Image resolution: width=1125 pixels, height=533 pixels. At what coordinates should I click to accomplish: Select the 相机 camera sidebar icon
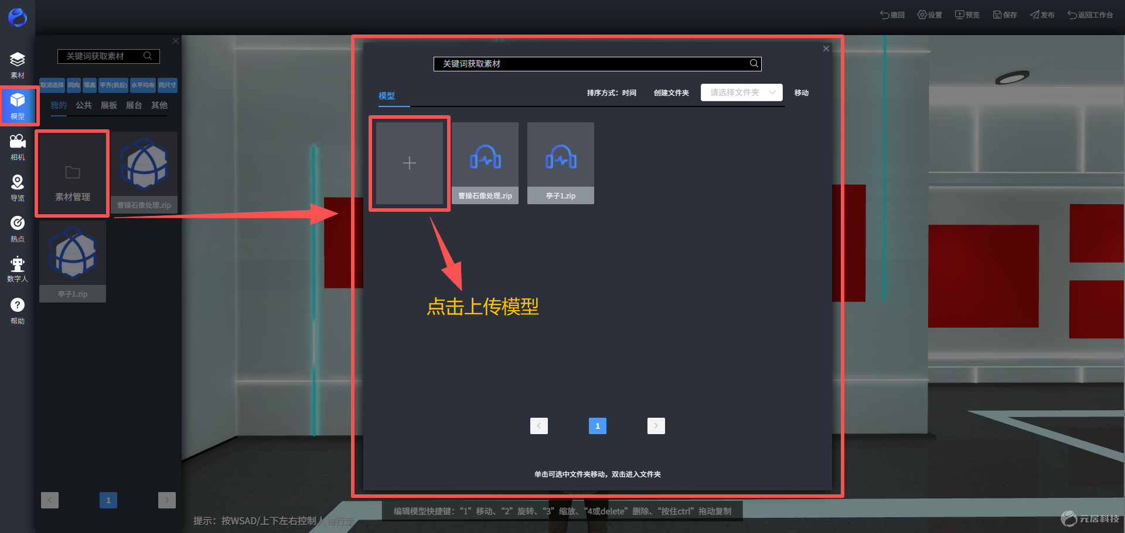[x=18, y=147]
